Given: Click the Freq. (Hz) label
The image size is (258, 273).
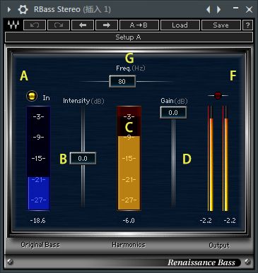Looking at the screenshot, I should [x=131, y=68].
